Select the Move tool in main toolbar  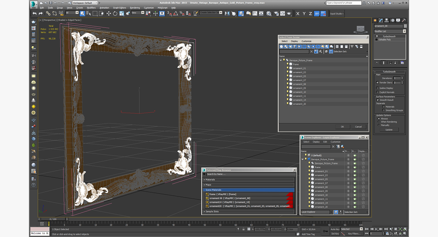point(109,13)
